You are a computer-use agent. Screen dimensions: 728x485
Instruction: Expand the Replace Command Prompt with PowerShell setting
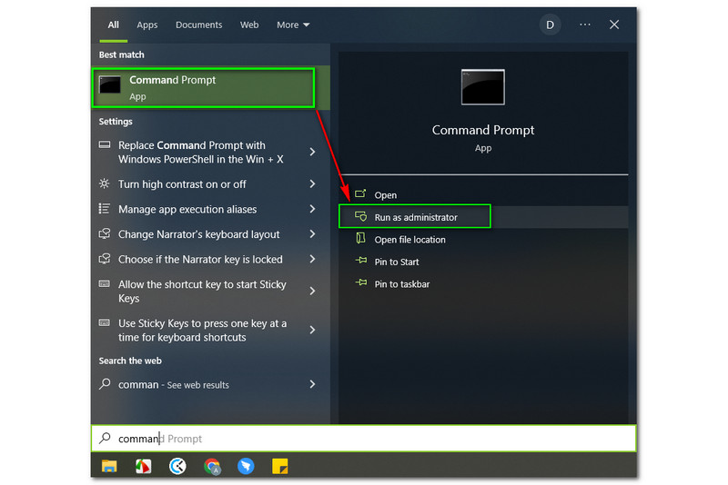312,153
